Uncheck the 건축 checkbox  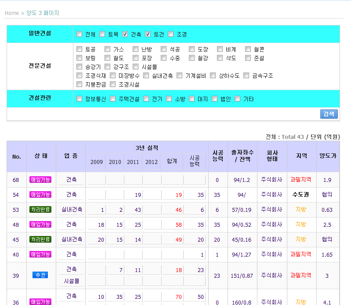click(x=125, y=34)
